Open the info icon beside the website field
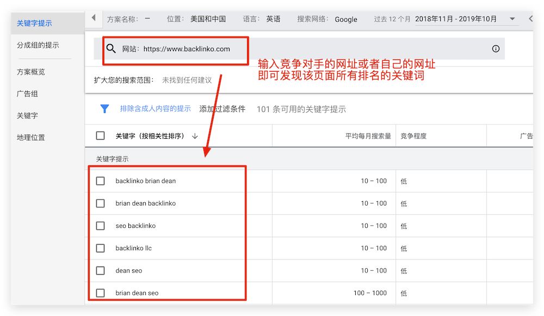The image size is (544, 316). pyautogui.click(x=496, y=48)
